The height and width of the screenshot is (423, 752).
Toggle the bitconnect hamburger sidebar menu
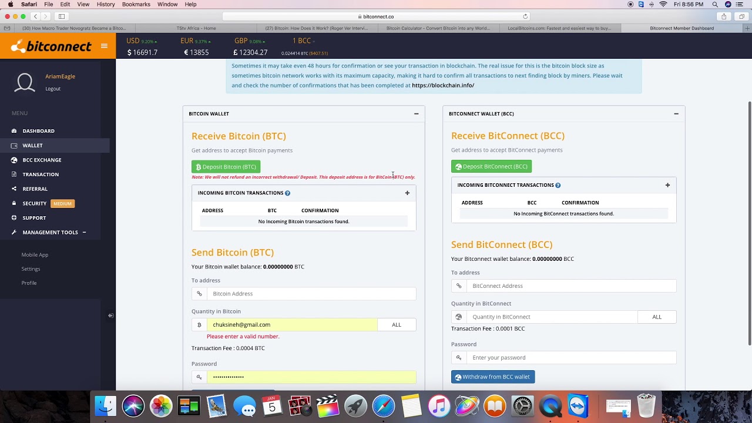pos(104,46)
